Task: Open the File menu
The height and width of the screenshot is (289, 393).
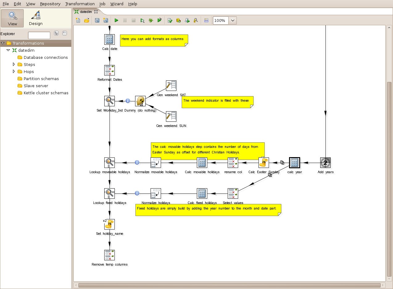Action: (x=6, y=4)
